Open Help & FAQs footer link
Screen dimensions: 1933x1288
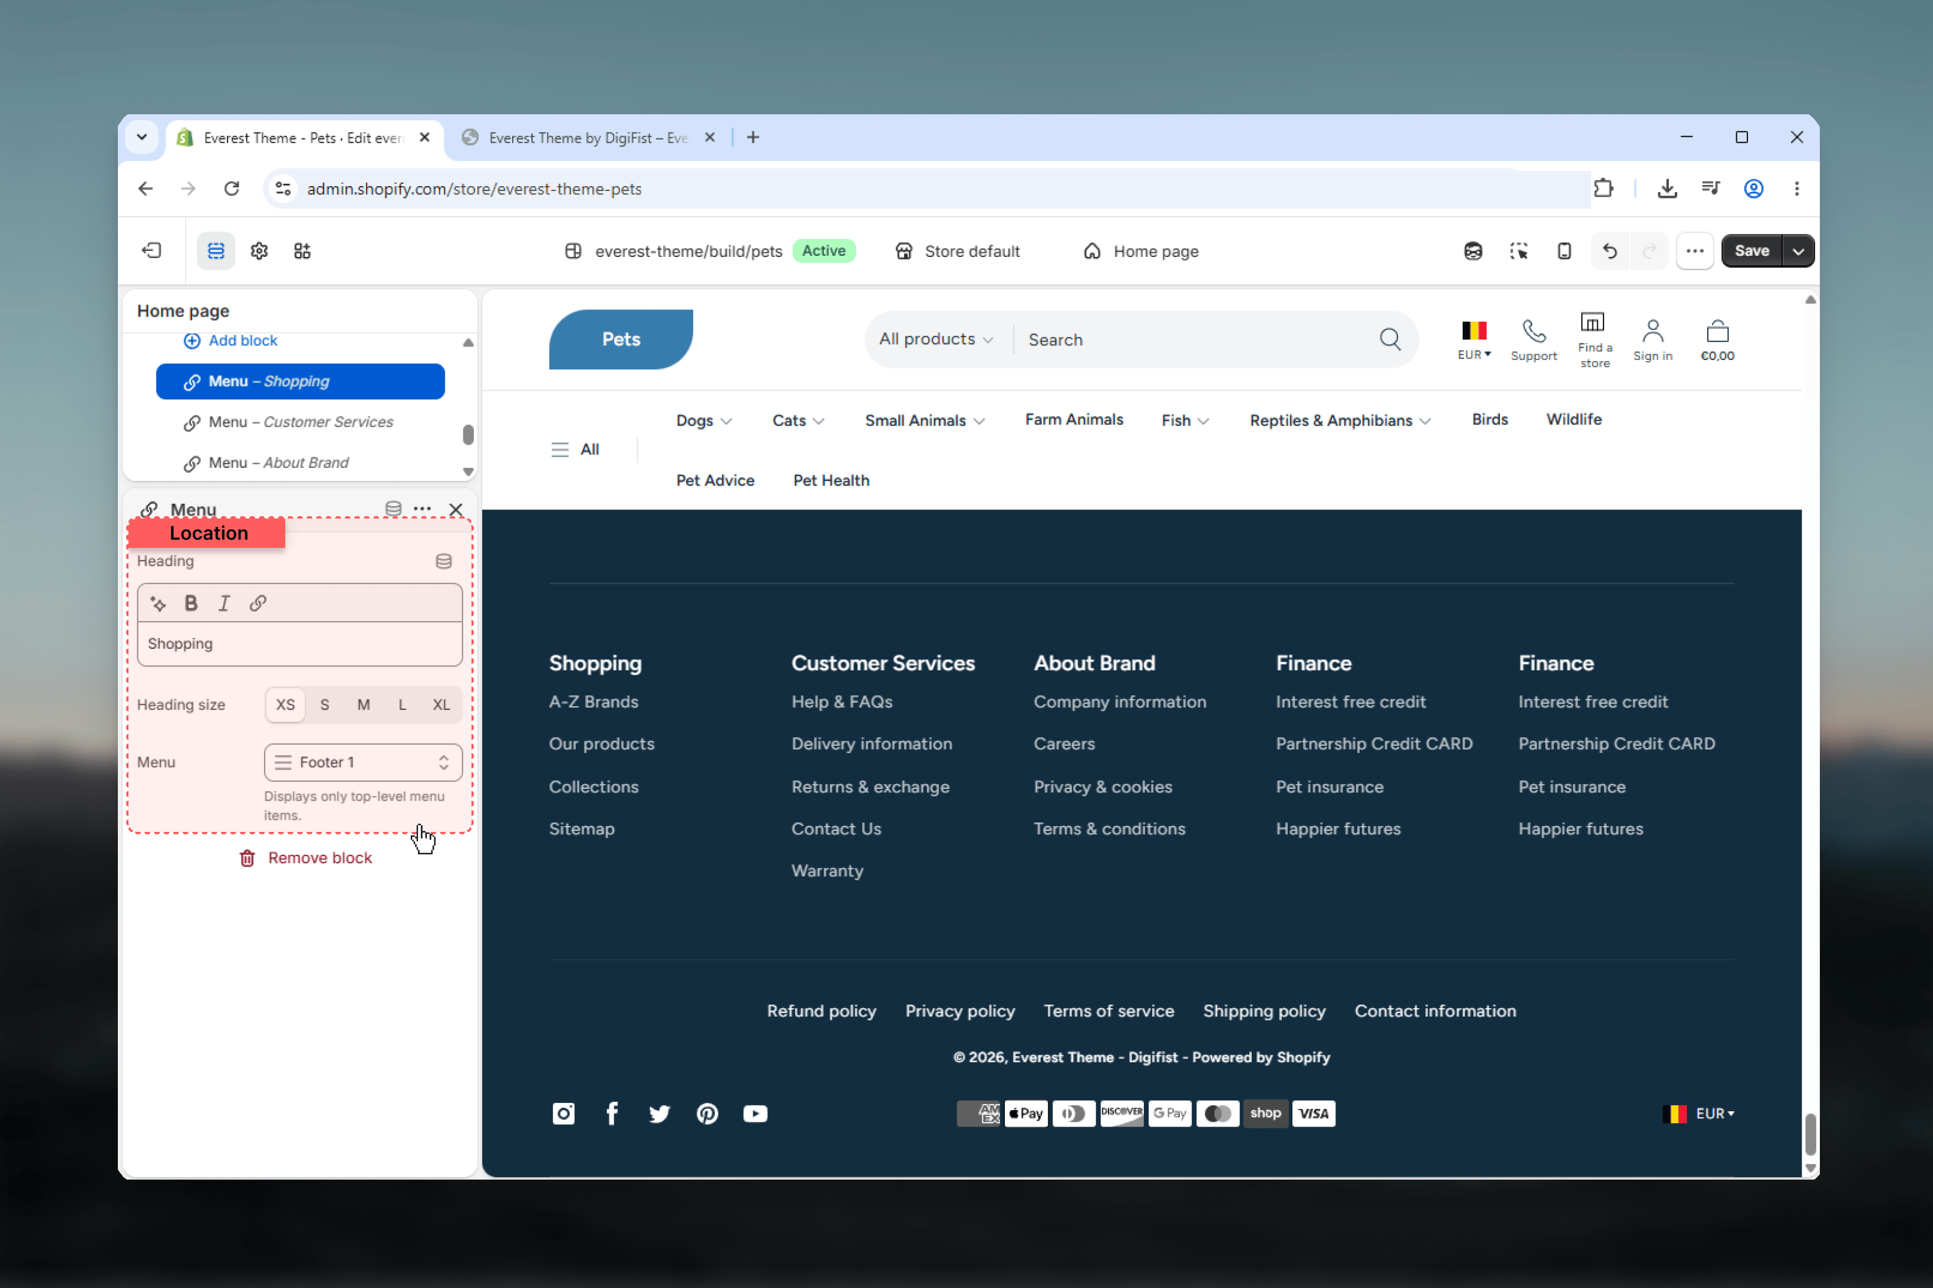tap(841, 702)
